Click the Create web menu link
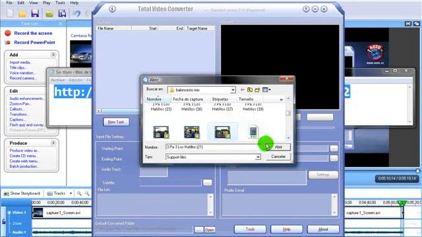 click(24, 161)
